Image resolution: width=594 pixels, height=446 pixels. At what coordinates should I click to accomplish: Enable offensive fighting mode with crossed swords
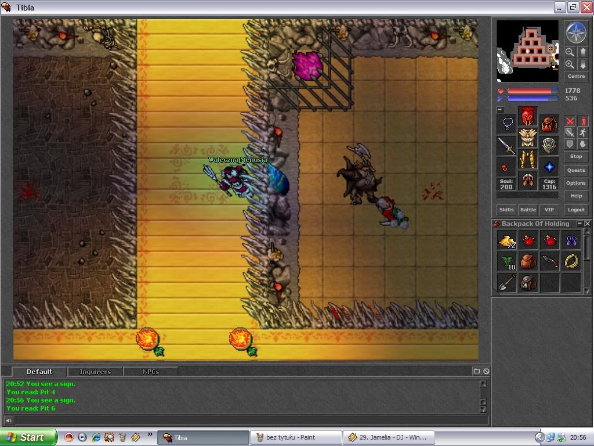[x=570, y=121]
